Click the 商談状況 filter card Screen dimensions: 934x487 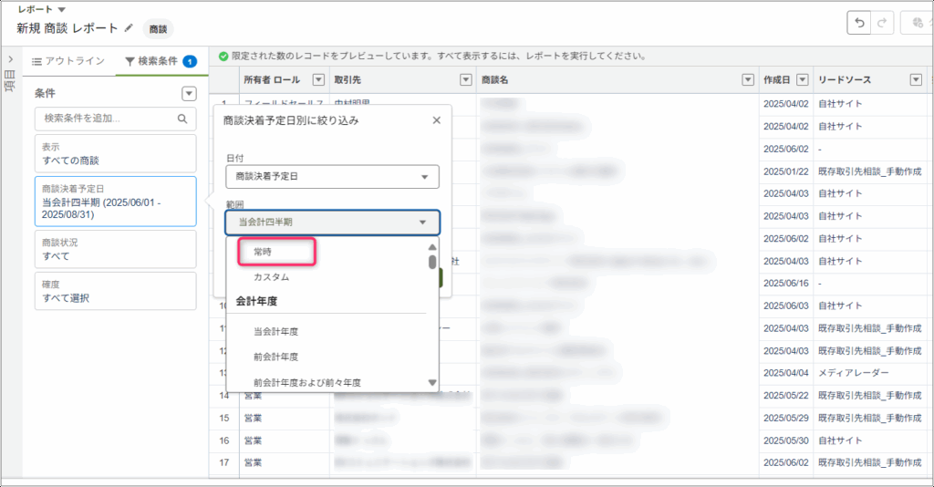[x=114, y=249]
